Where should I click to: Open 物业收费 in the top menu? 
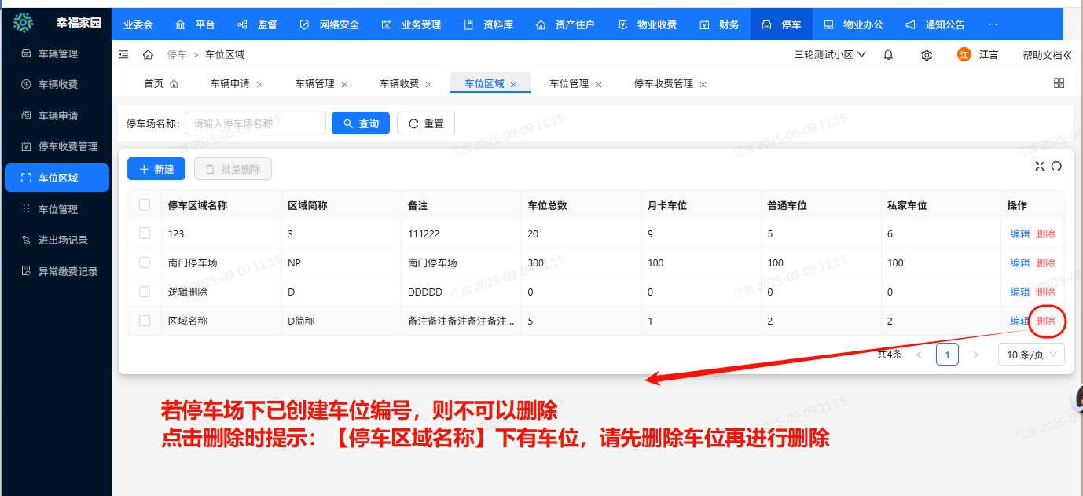coord(648,24)
